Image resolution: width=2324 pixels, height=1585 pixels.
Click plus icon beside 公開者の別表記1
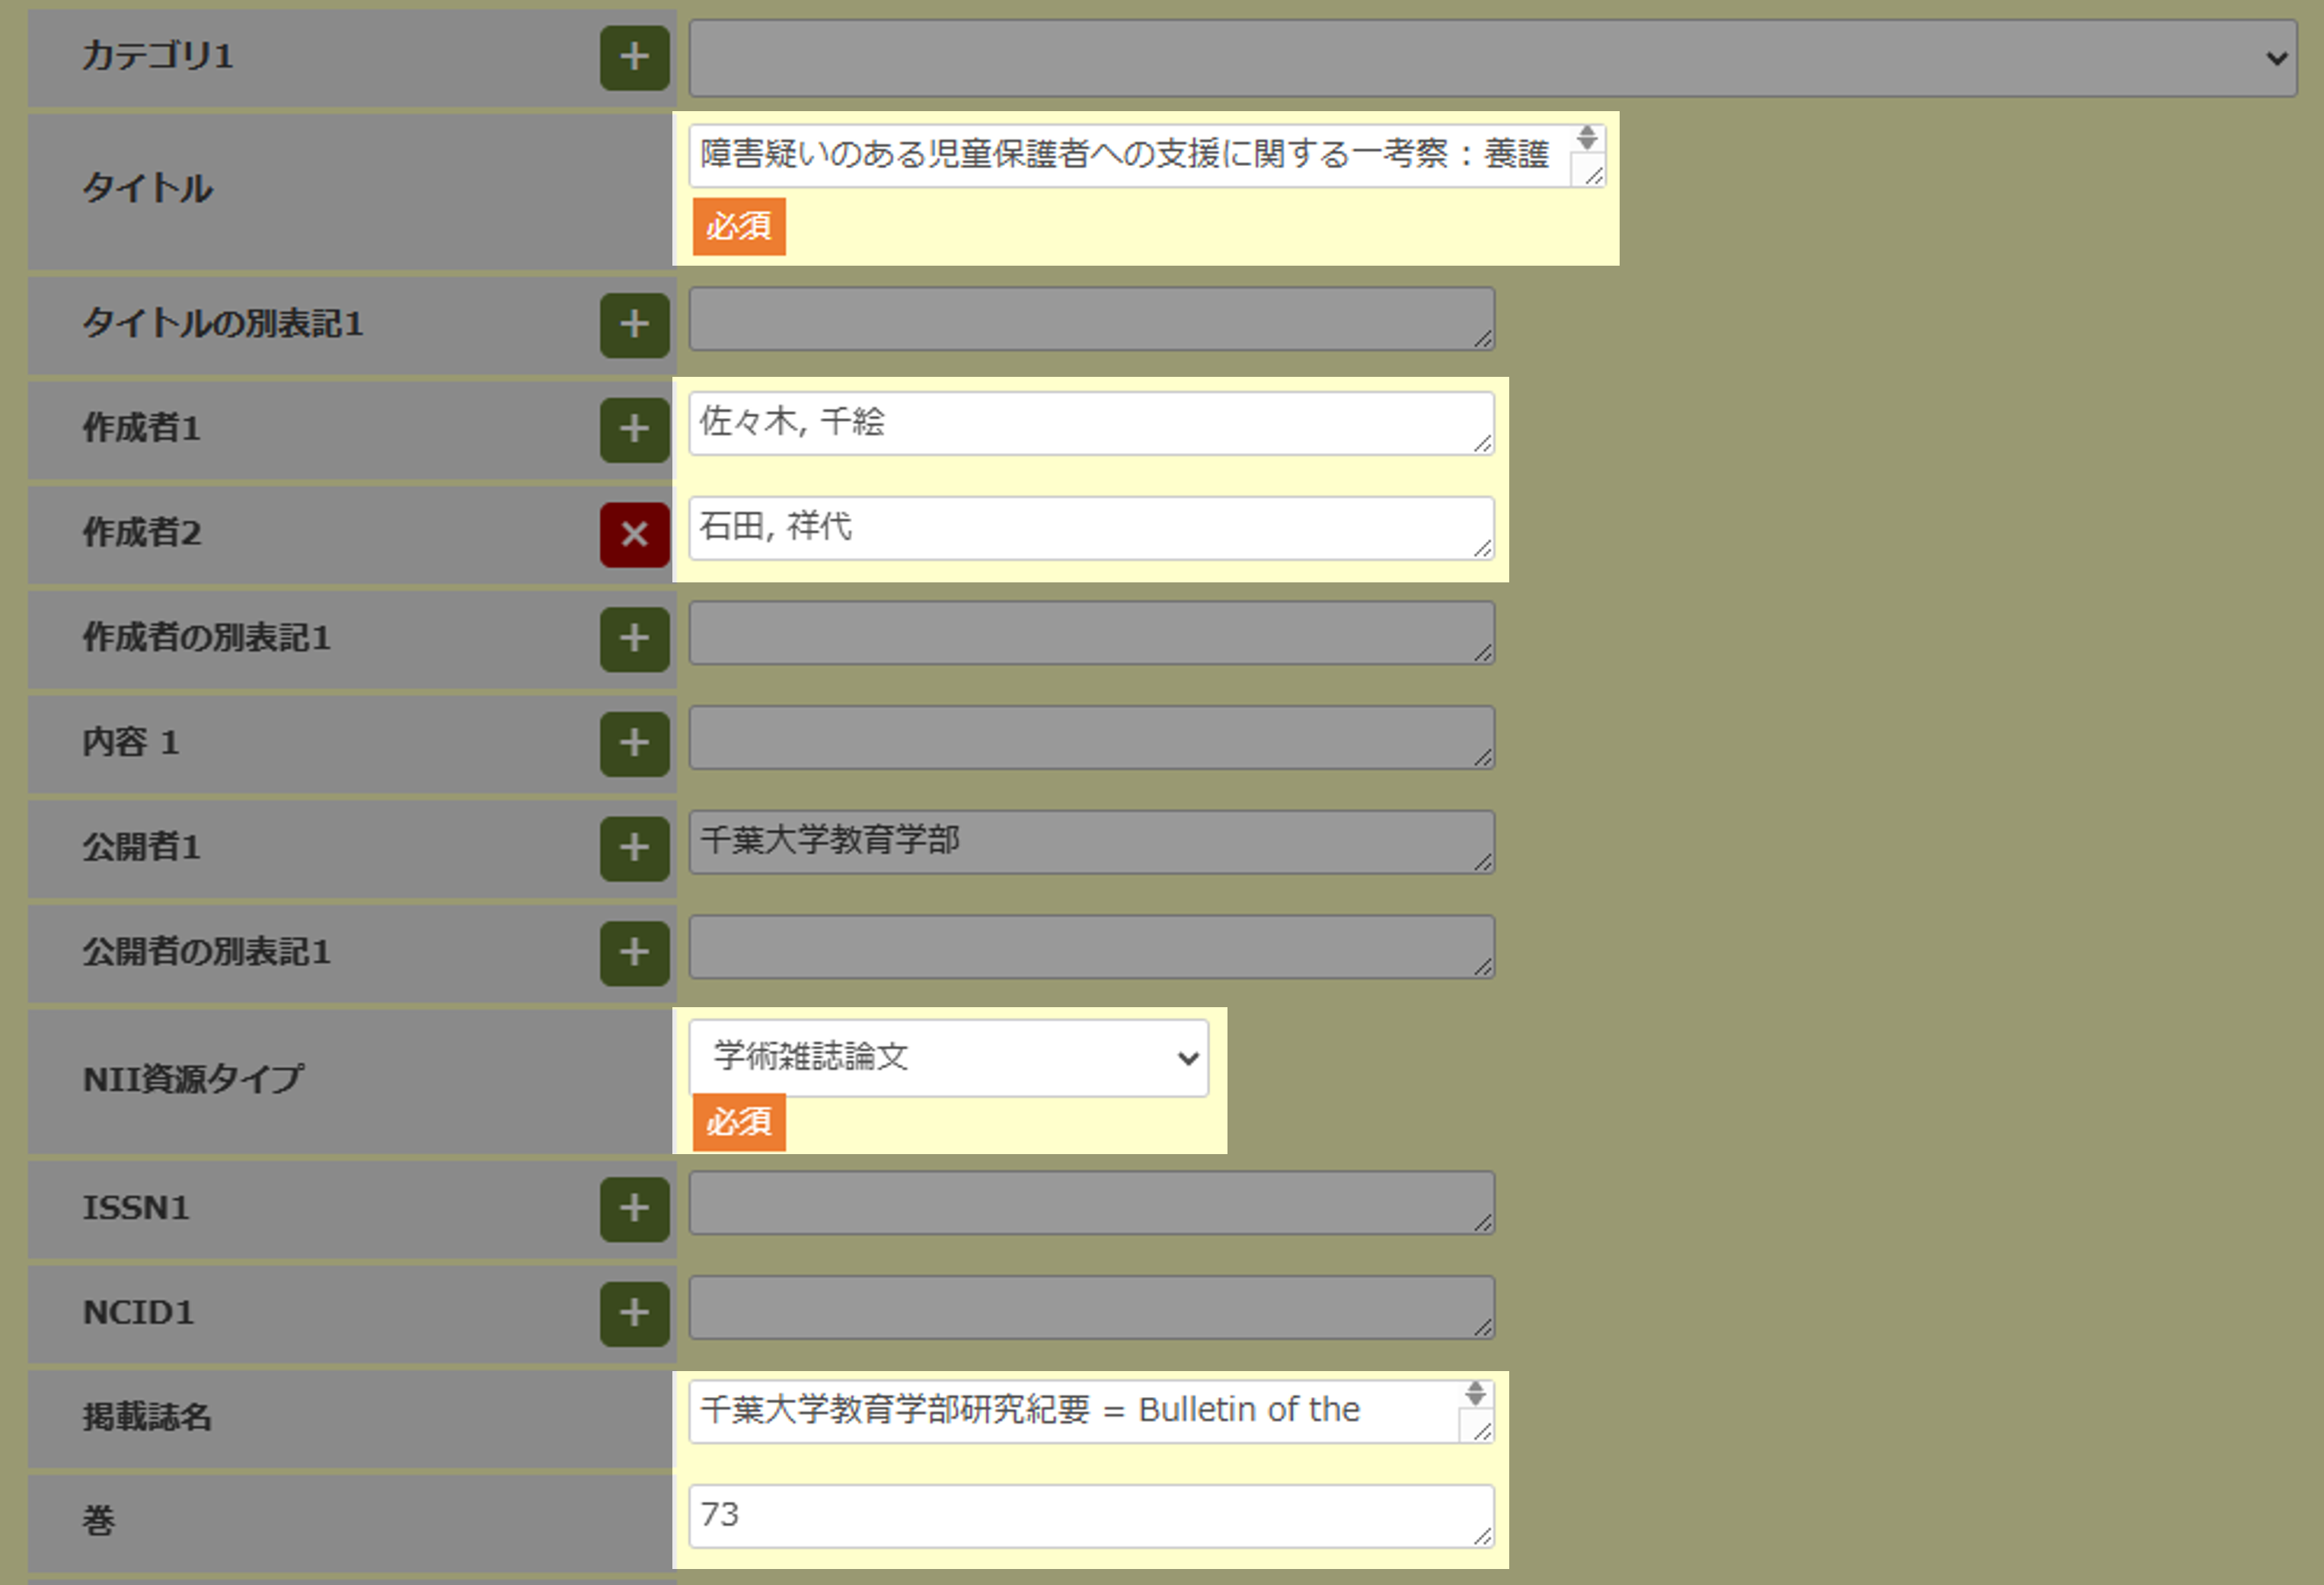(x=634, y=954)
